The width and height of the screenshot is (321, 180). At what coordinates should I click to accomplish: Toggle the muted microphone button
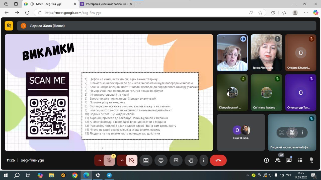click(x=109, y=160)
